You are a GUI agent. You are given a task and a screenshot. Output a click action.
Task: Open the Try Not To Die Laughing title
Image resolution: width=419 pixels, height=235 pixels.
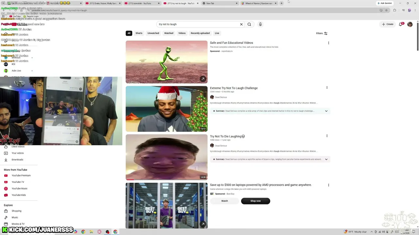pos(228,136)
